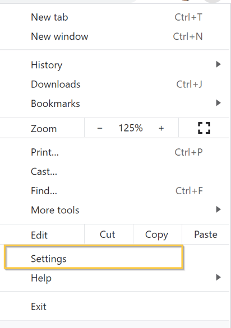Open the highlighted Settings item
The height and width of the screenshot is (328, 231).
point(94,257)
